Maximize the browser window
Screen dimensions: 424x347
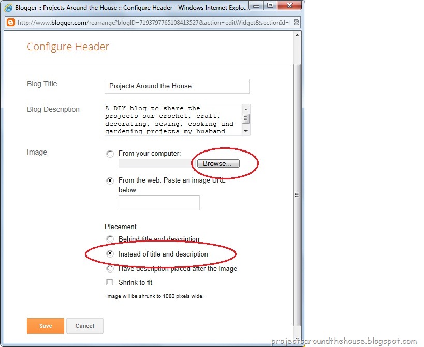coord(270,5)
